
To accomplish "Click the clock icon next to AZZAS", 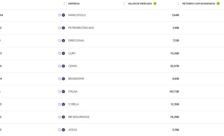I will click(x=59, y=130).
